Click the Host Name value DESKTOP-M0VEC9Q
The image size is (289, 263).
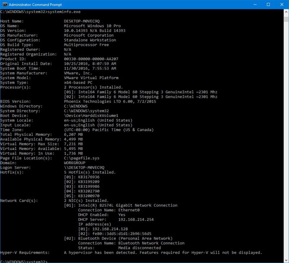(82, 21)
